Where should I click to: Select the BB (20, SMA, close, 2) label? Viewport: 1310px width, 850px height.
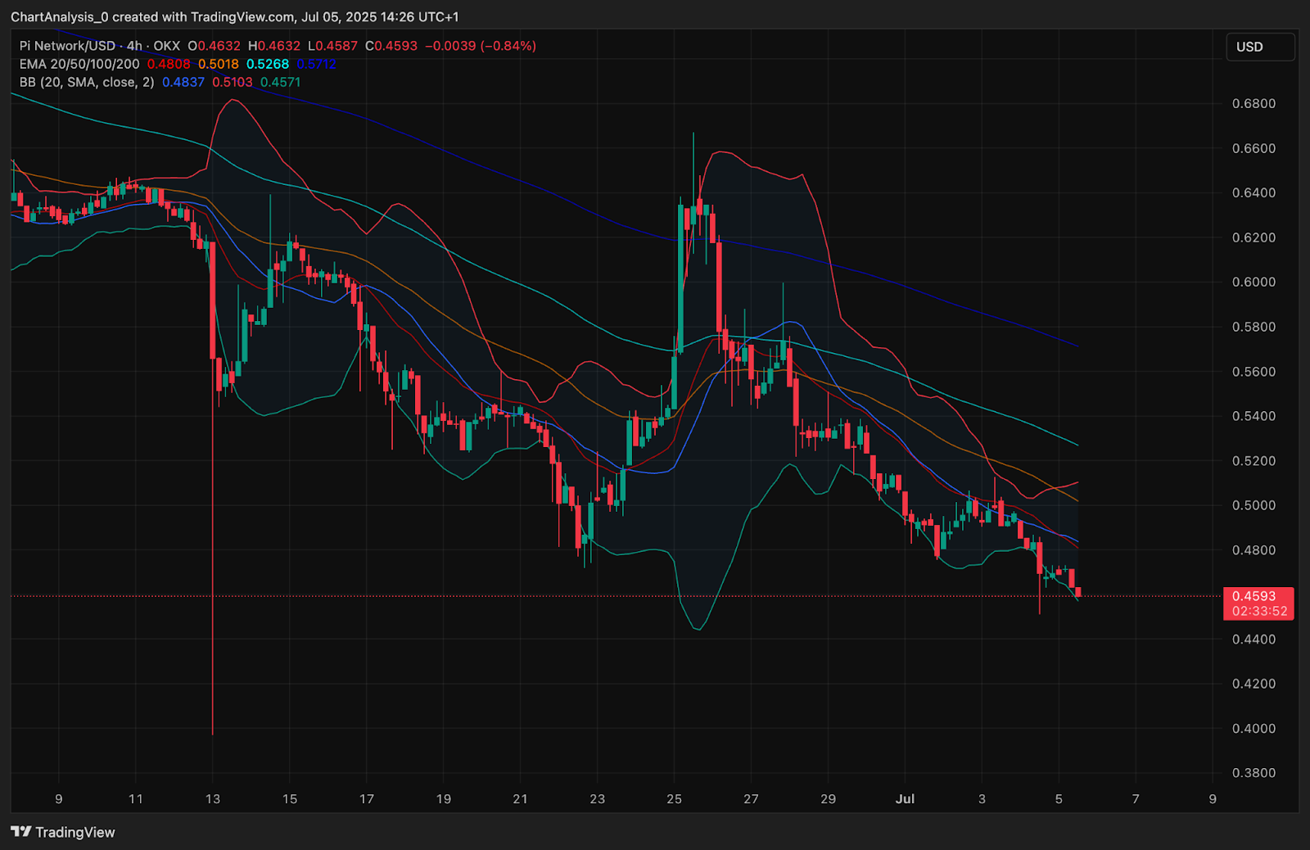87,82
